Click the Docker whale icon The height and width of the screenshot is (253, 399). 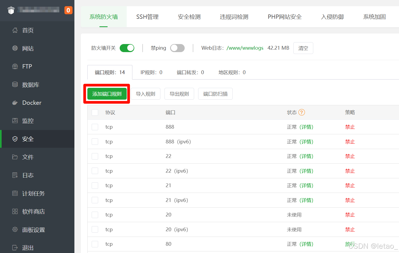coord(15,103)
